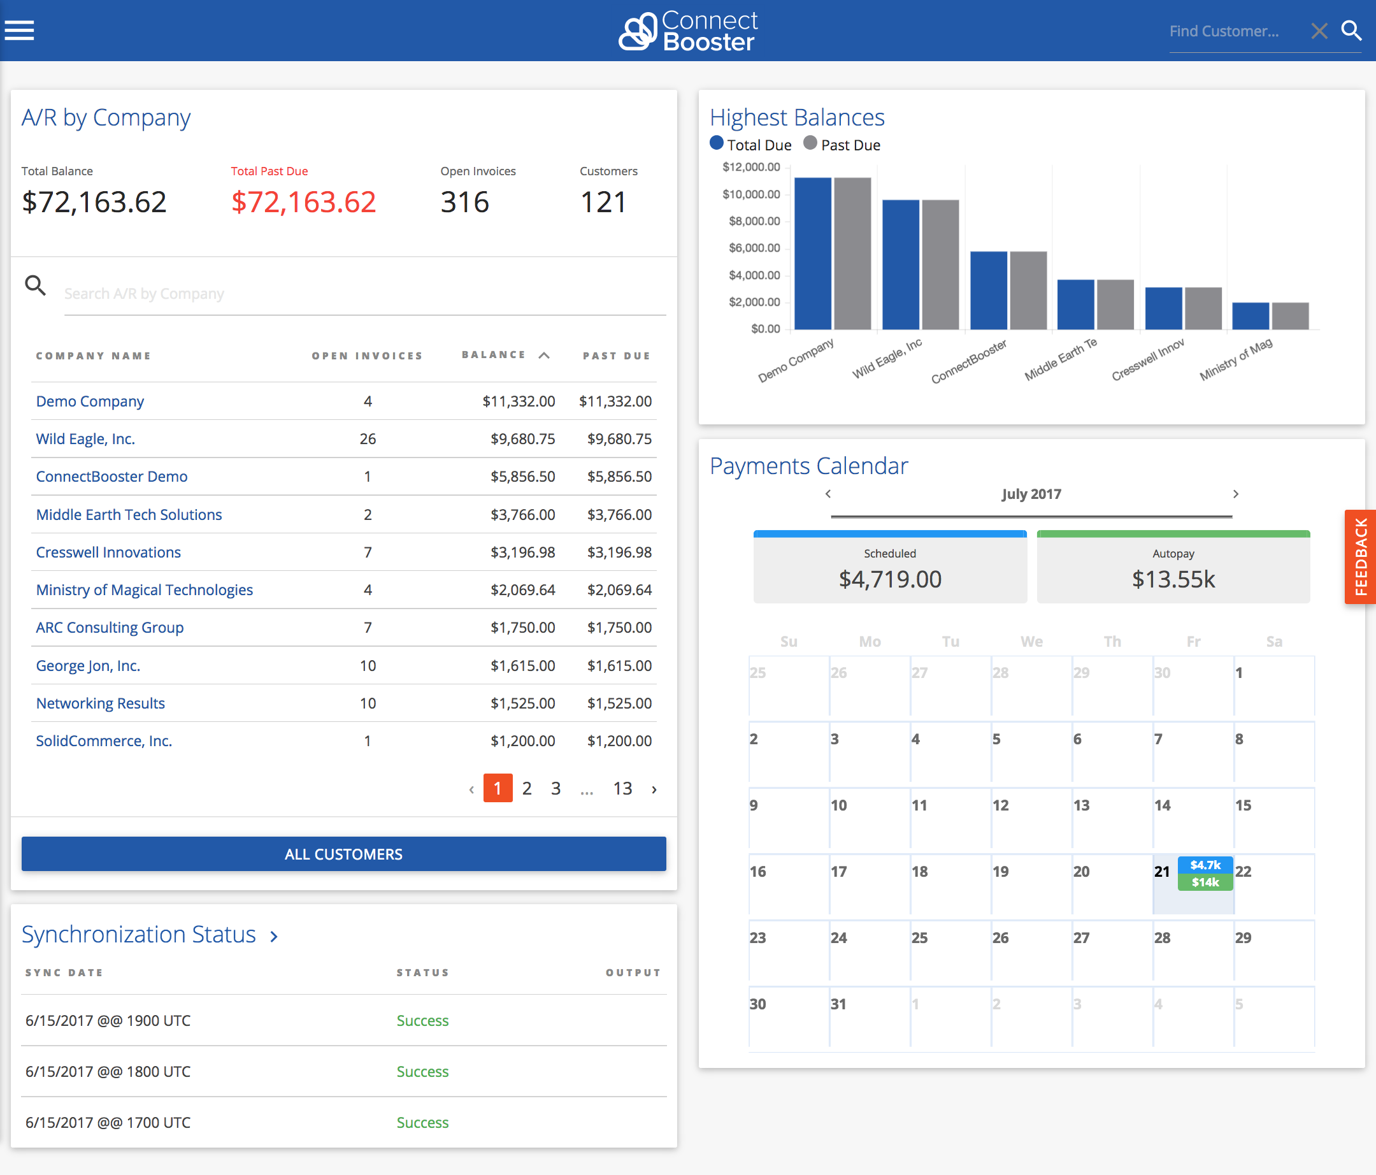Open Wild Eagle, Inc. link
The height and width of the screenshot is (1175, 1376).
pos(85,439)
